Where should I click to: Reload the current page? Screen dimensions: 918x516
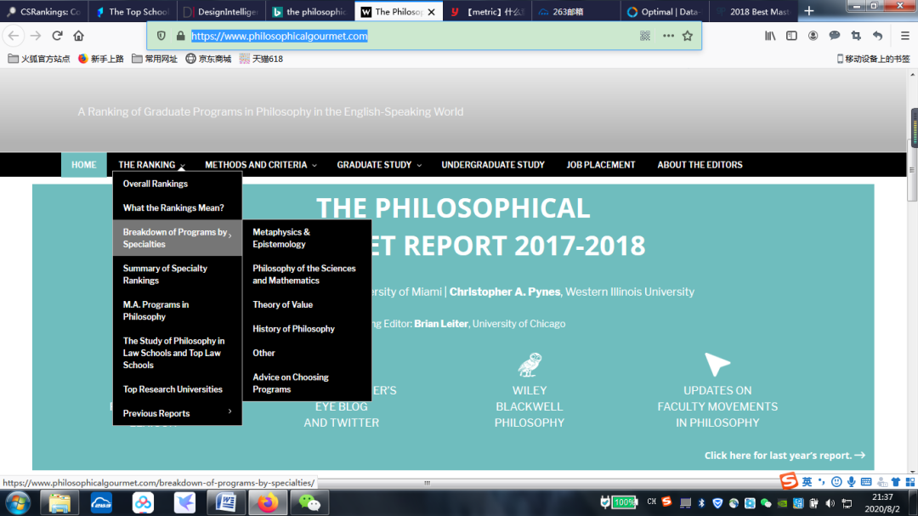tap(58, 36)
